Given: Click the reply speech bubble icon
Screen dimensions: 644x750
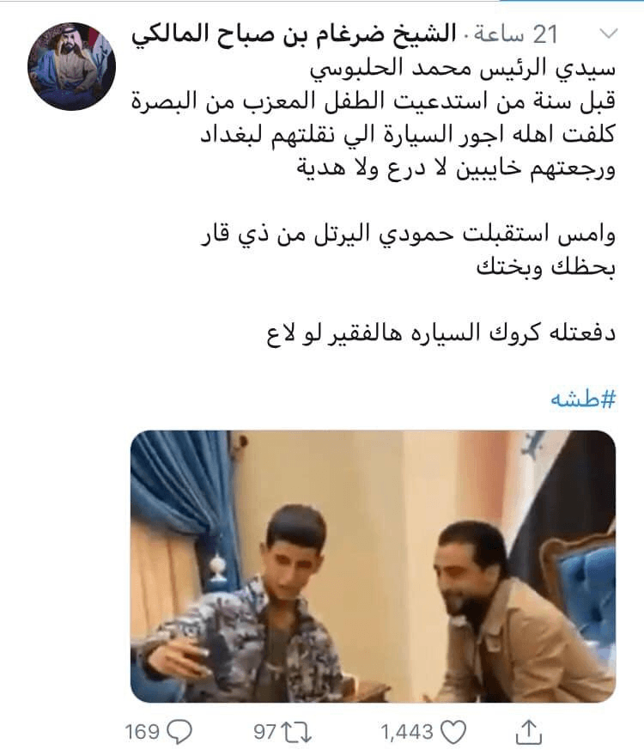Looking at the screenshot, I should coord(180,731).
